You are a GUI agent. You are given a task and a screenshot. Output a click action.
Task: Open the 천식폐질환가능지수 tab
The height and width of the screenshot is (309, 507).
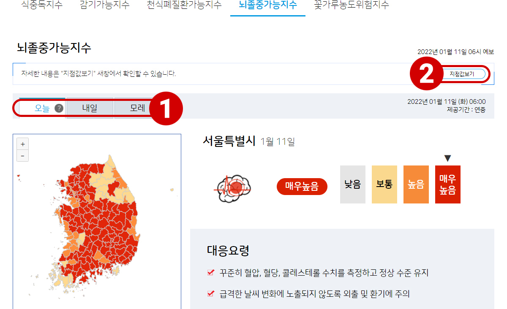click(184, 5)
